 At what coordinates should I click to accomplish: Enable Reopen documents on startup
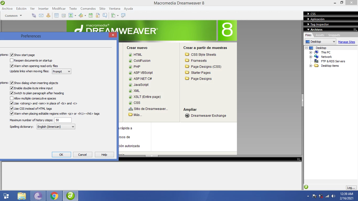pos(12,60)
